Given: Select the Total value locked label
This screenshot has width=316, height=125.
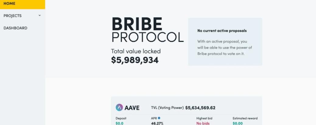Looking at the screenshot, I should click(x=135, y=51).
